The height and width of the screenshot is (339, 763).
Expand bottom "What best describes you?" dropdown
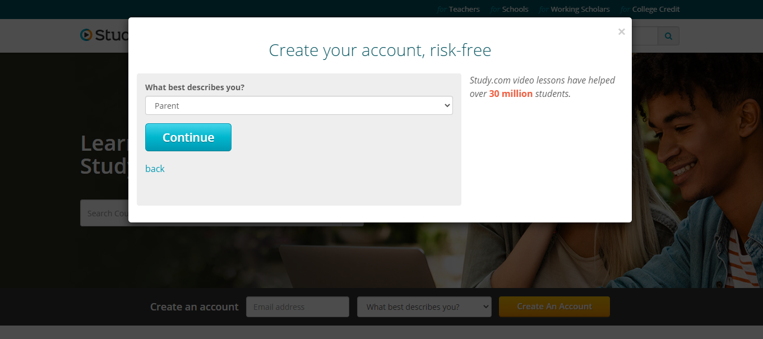pyautogui.click(x=424, y=307)
